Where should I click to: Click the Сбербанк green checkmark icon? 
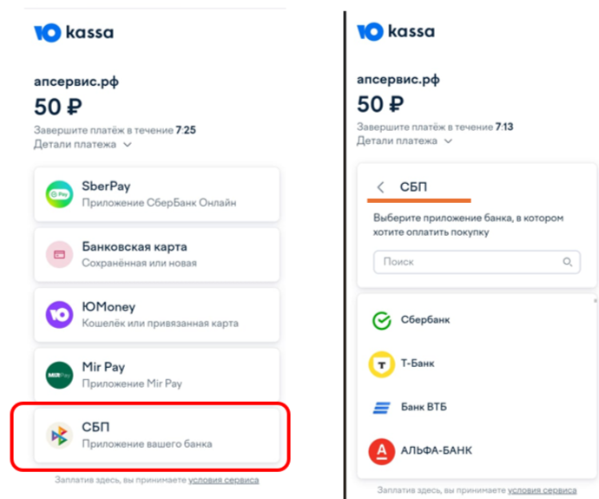coord(380,320)
